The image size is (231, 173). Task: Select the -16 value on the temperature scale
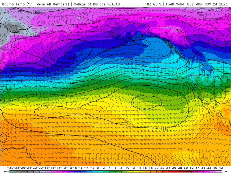tap(51, 168)
